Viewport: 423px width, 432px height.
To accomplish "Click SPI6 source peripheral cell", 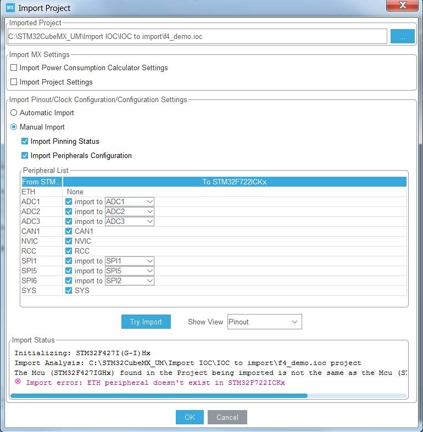I will point(42,280).
